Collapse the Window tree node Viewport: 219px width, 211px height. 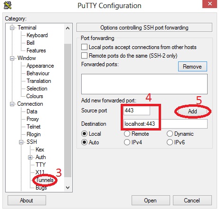click(12, 59)
